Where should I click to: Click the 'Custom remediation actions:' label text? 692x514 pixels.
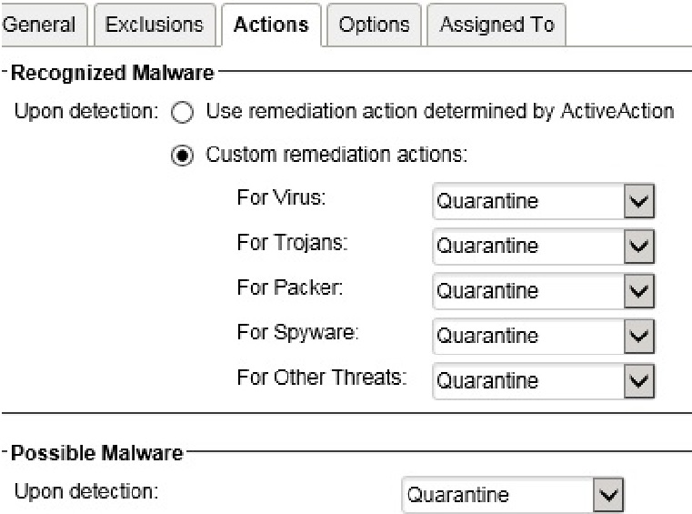[336, 156]
